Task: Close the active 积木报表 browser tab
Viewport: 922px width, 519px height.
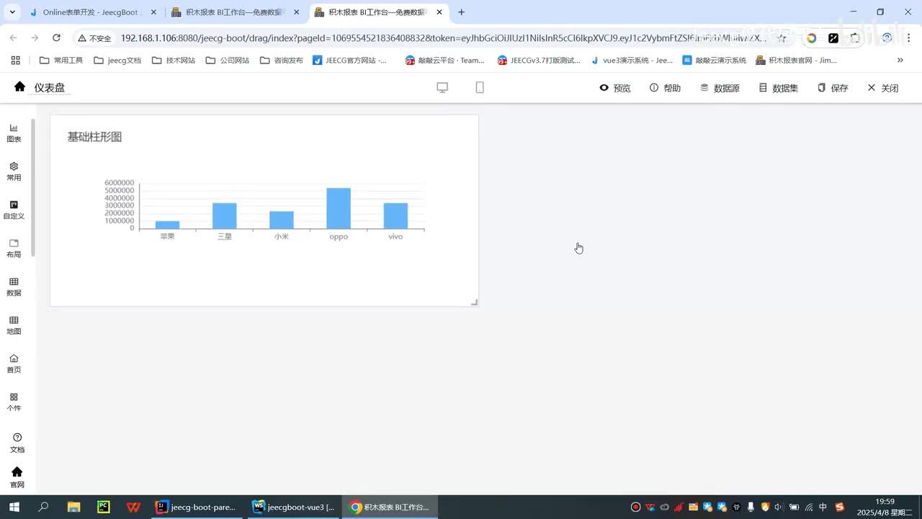Action: click(x=439, y=12)
